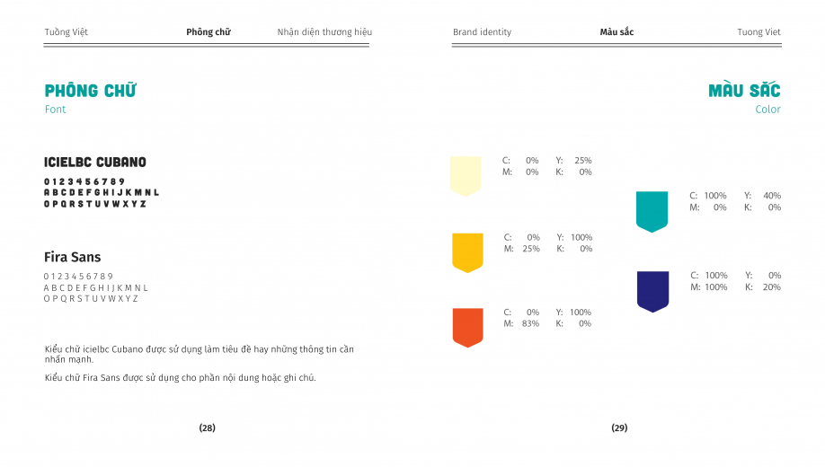Click the teal Color subtitle
825x467 pixels.
pos(767,110)
